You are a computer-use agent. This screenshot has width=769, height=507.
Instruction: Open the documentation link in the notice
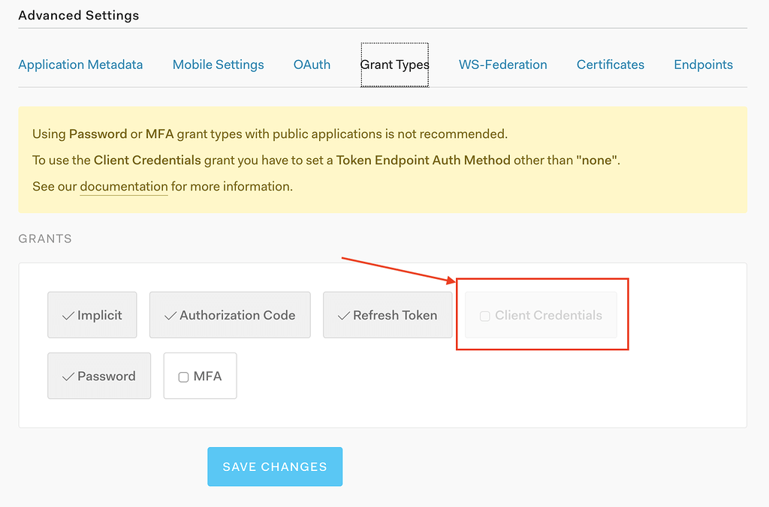click(124, 186)
